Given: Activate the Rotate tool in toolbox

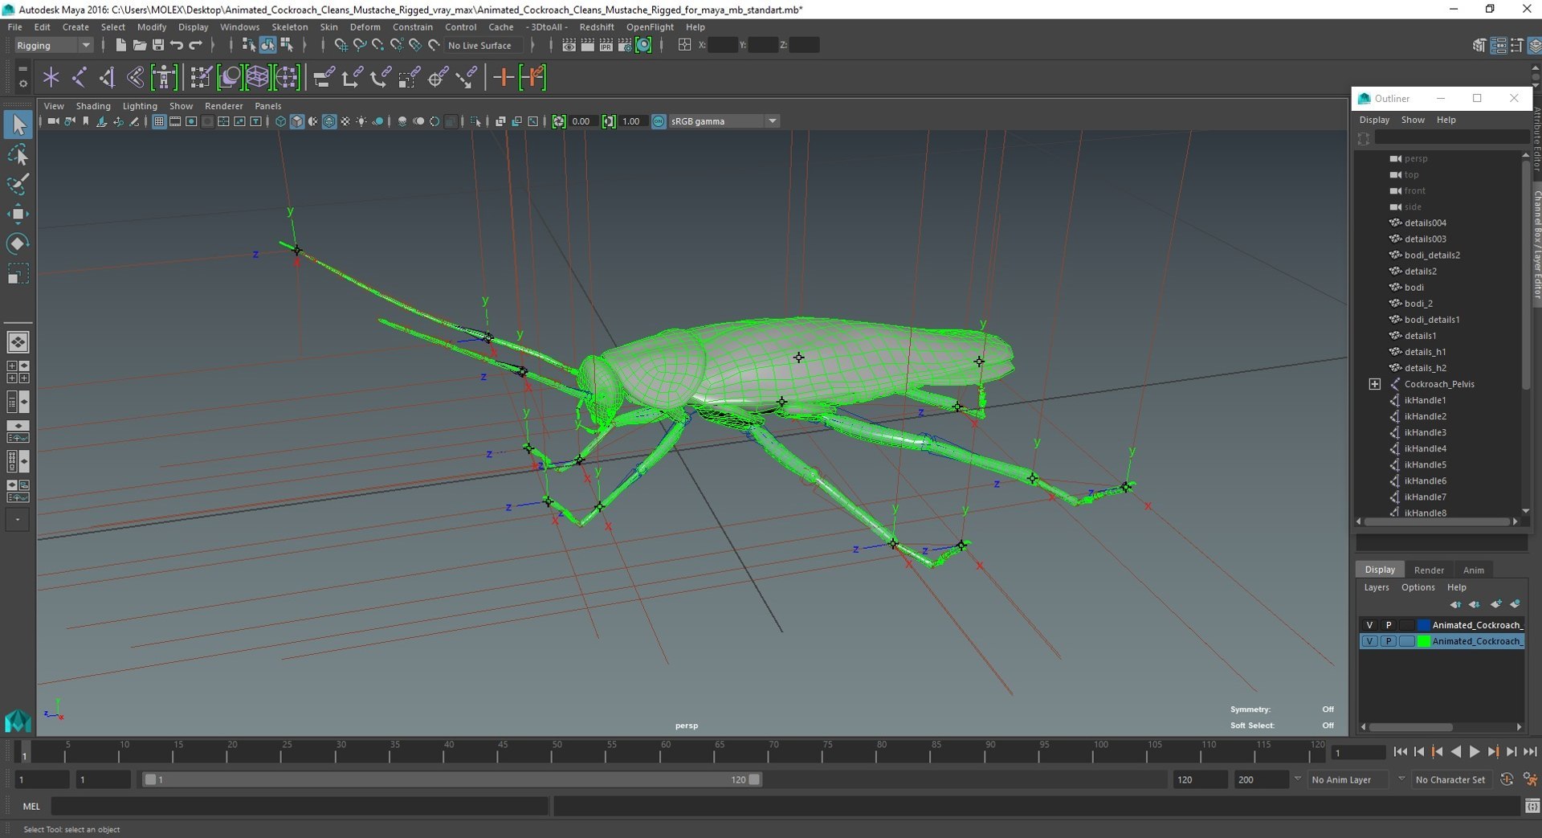Looking at the screenshot, I should 18,243.
